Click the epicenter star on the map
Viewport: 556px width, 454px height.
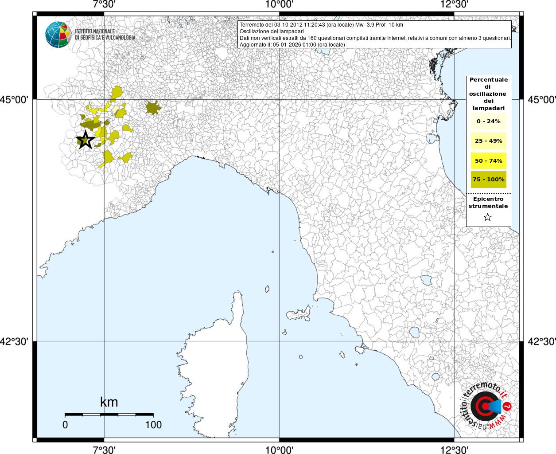86,140
